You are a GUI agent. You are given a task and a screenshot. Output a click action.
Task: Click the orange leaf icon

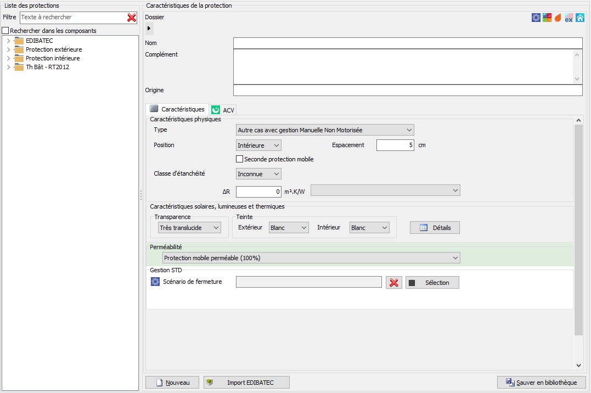(x=558, y=18)
